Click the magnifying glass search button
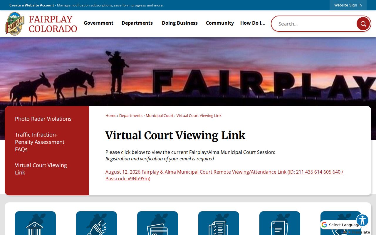 coord(363,24)
